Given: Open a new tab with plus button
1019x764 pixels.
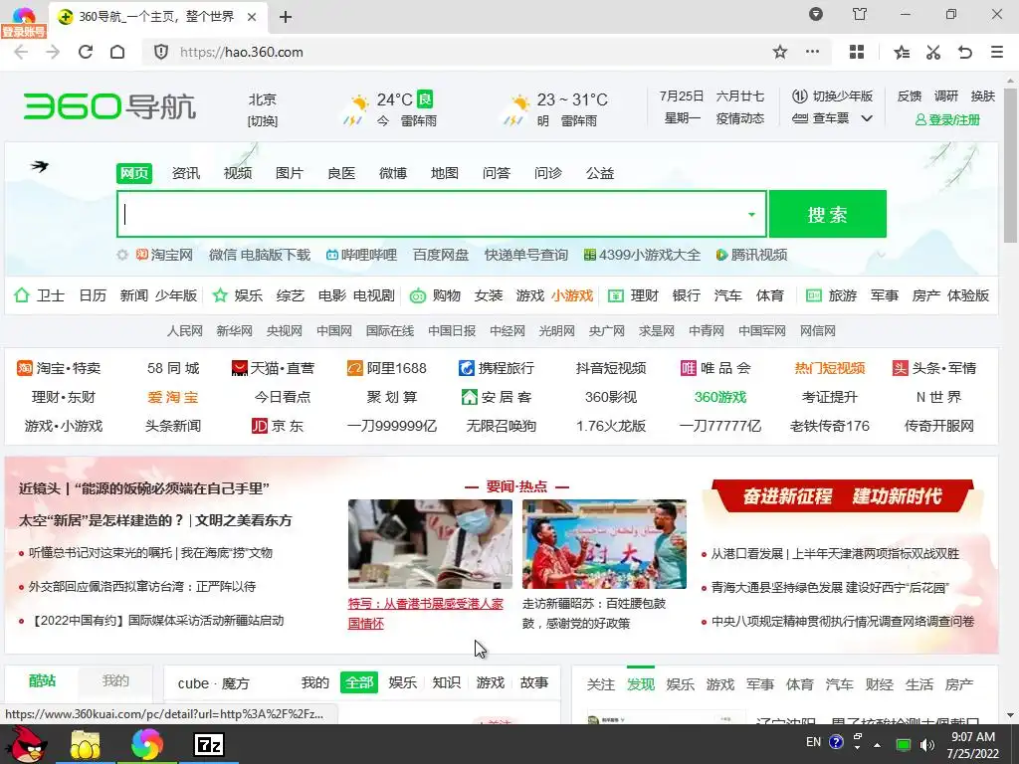Looking at the screenshot, I should tap(286, 17).
